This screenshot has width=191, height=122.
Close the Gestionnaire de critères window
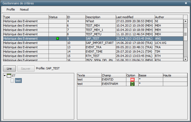coord(186,3)
